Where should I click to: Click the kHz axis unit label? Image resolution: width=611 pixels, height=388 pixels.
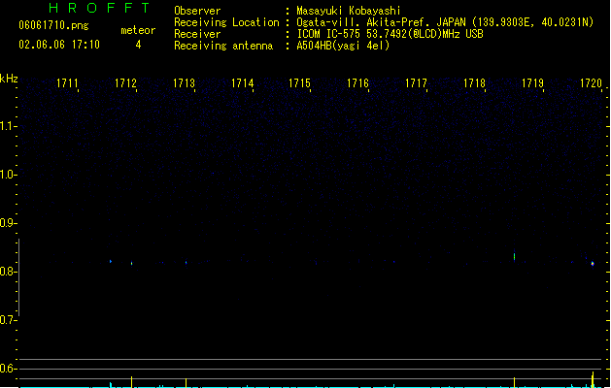click(9, 79)
